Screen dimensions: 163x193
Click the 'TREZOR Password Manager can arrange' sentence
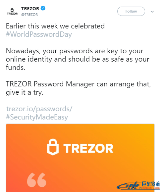click(x=79, y=84)
